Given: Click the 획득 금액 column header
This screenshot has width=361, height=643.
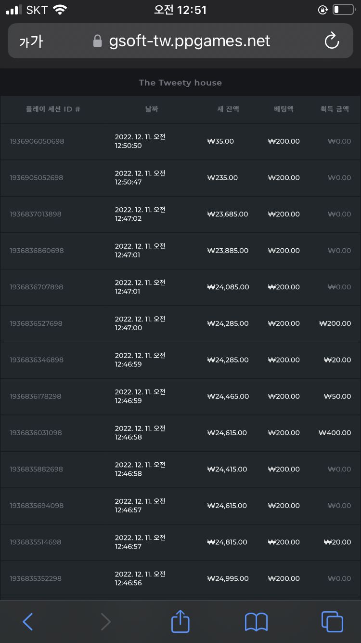Looking at the screenshot, I should (x=335, y=109).
